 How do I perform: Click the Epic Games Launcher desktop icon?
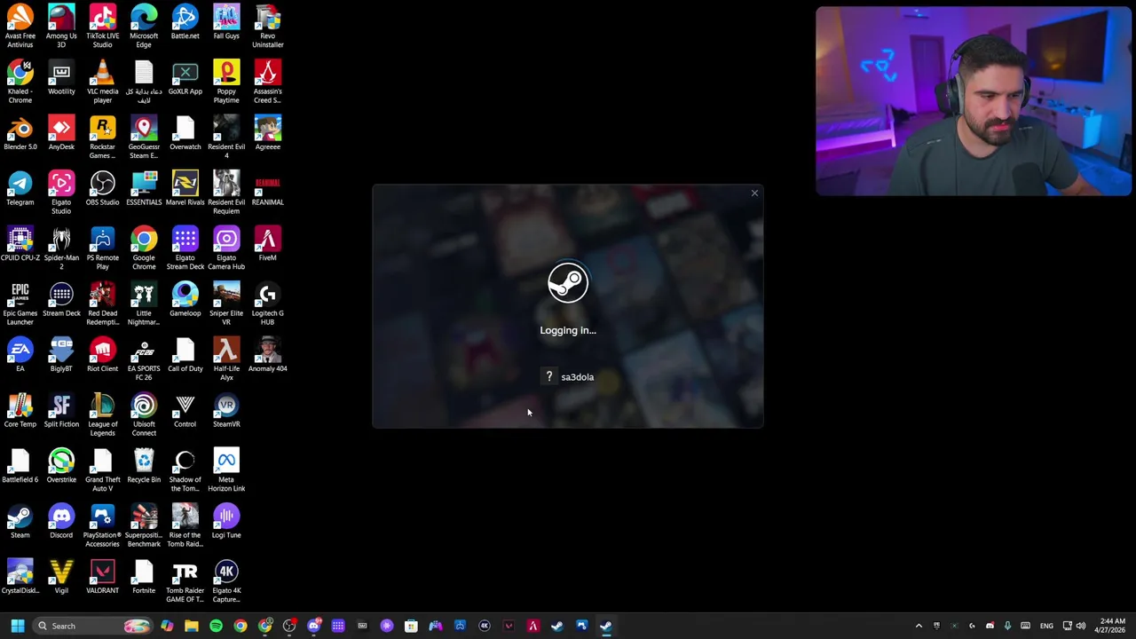tap(20, 304)
